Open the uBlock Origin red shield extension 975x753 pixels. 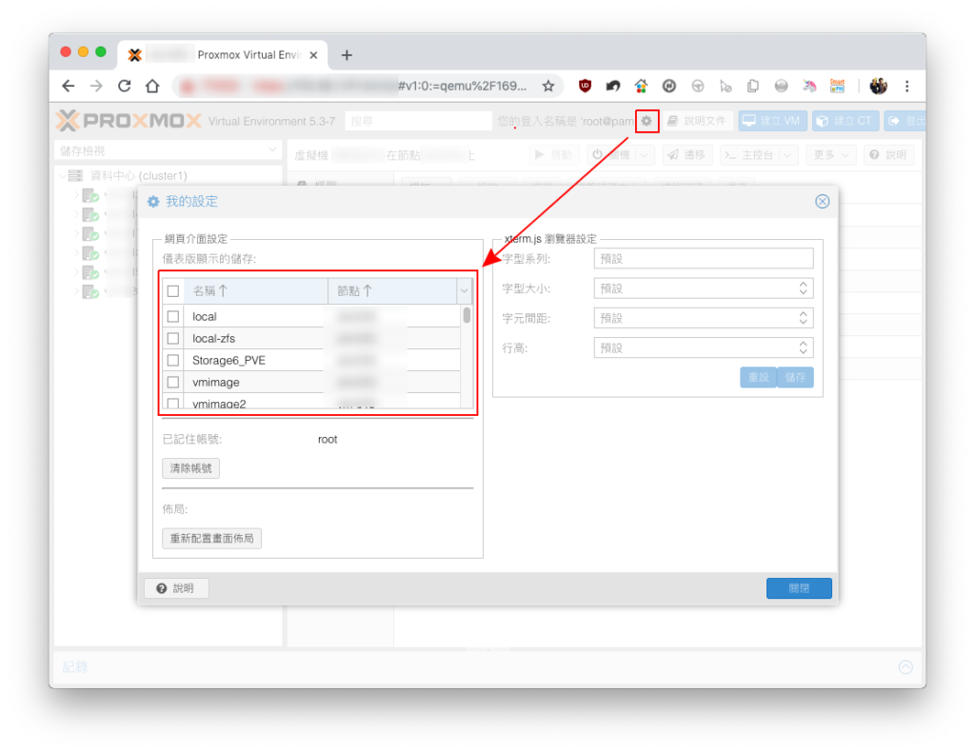pyautogui.click(x=585, y=86)
